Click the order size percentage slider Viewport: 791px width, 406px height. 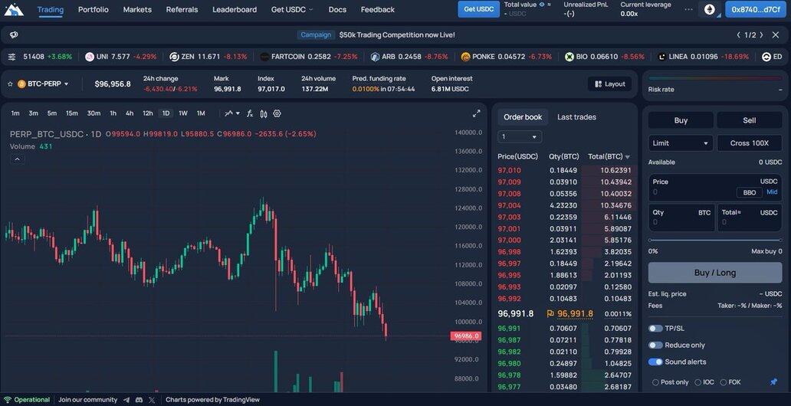714,241
